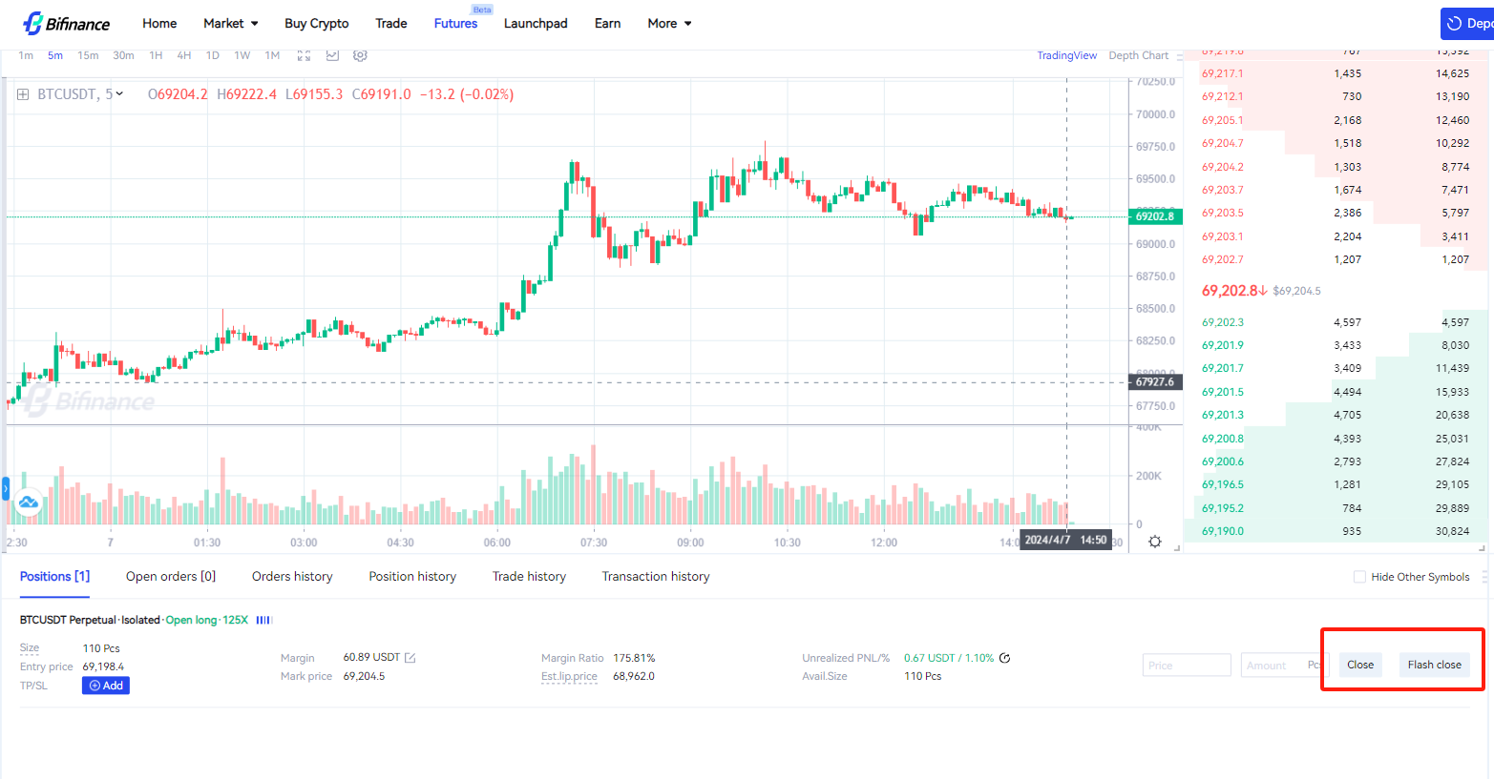This screenshot has height=779, width=1494.
Task: Click the blue cloud chart icon
Action: click(x=29, y=502)
